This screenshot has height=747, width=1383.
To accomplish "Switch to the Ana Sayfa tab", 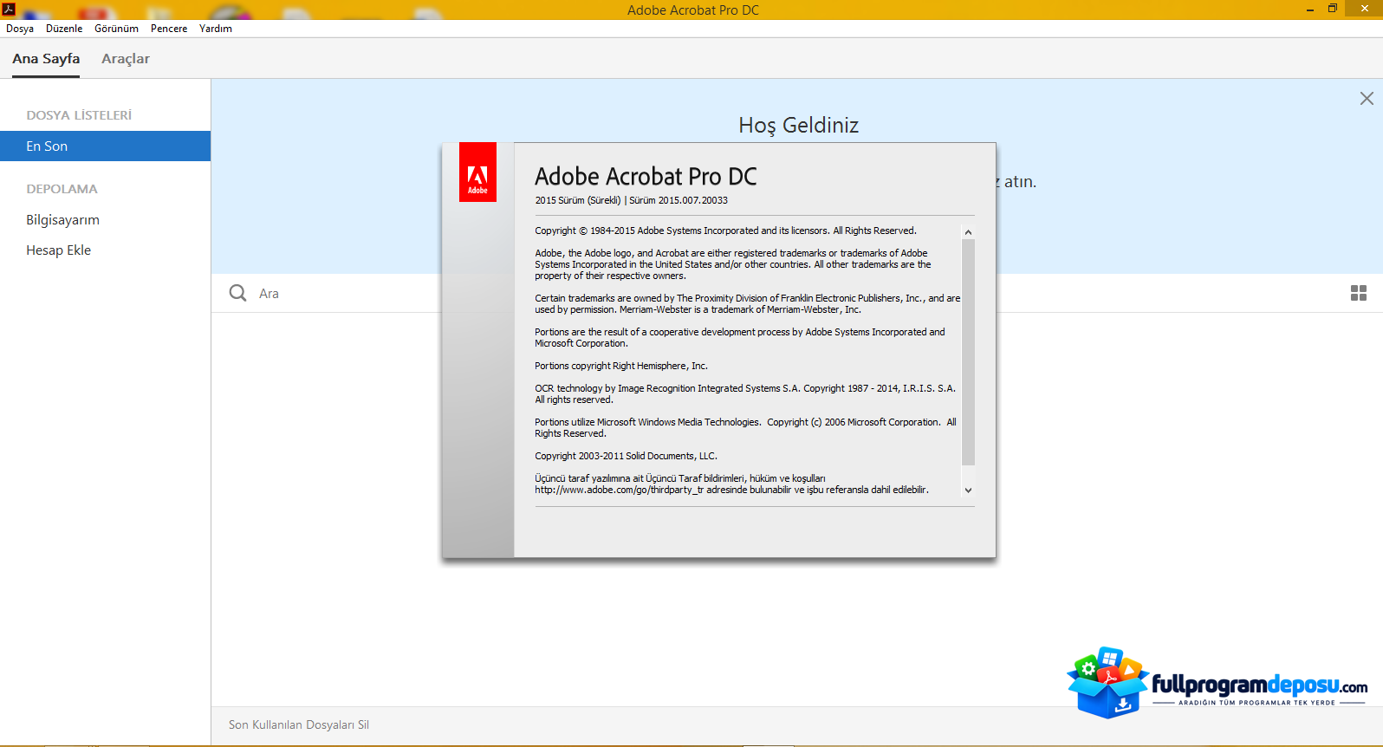I will (46, 59).
